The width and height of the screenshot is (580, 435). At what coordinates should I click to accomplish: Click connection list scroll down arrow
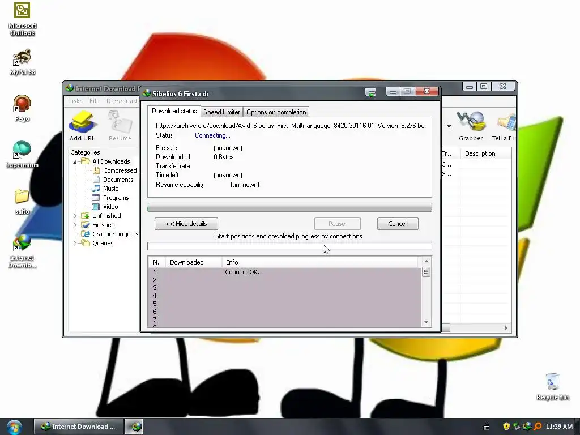point(426,322)
